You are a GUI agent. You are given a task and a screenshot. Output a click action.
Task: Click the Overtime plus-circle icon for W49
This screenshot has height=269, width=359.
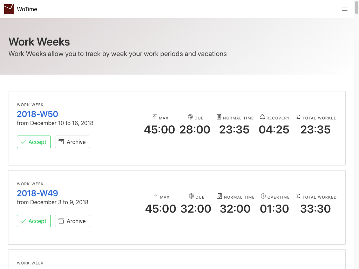(x=263, y=196)
